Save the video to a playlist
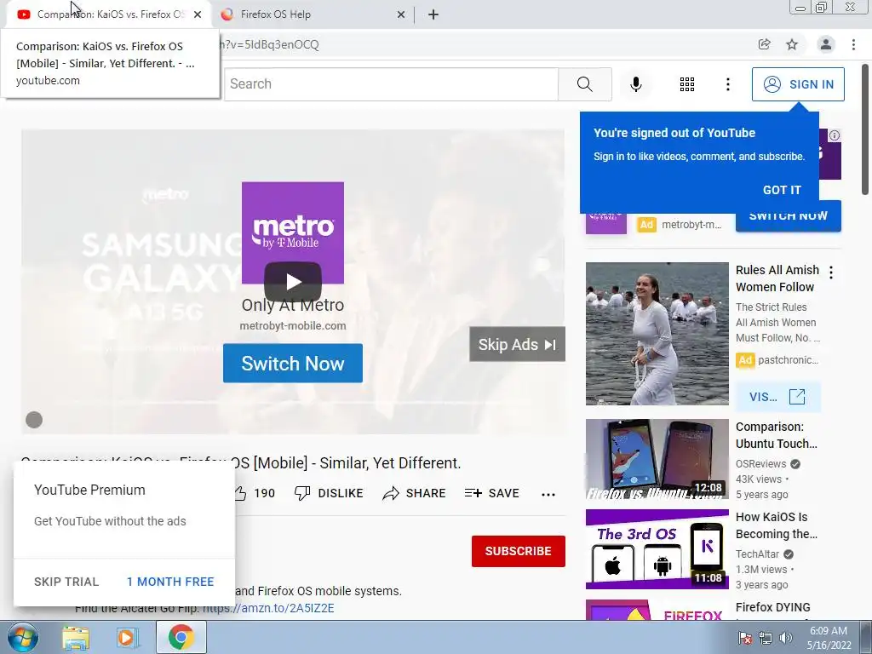 (x=491, y=493)
